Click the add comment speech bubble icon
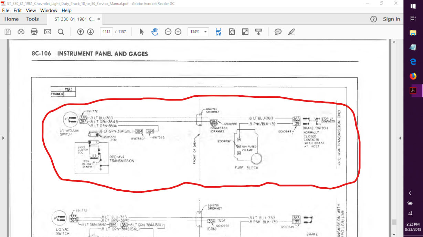This screenshot has width=423, height=237. pos(278,32)
